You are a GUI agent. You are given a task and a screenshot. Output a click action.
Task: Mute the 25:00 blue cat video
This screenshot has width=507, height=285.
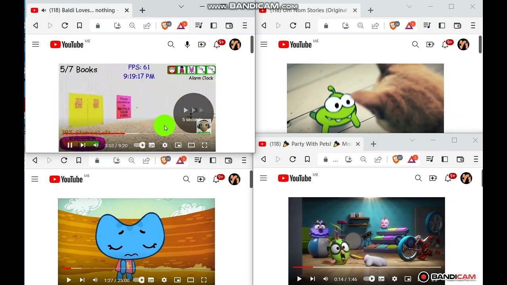[95, 280]
